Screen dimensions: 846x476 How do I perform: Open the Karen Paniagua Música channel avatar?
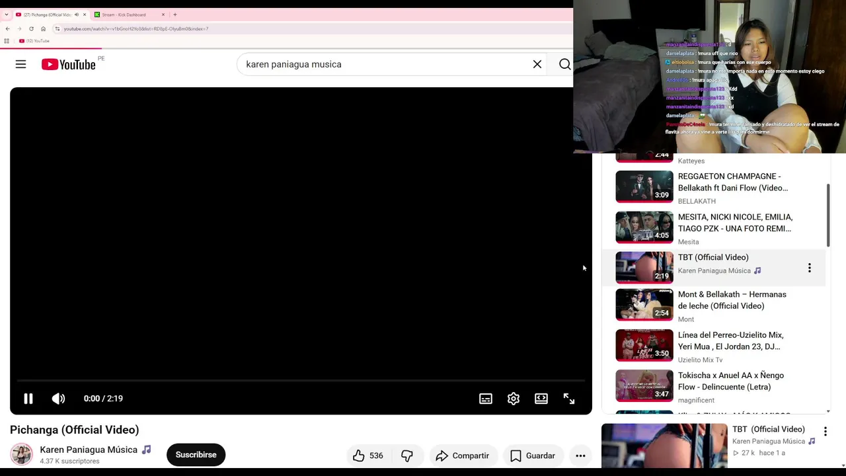21,454
